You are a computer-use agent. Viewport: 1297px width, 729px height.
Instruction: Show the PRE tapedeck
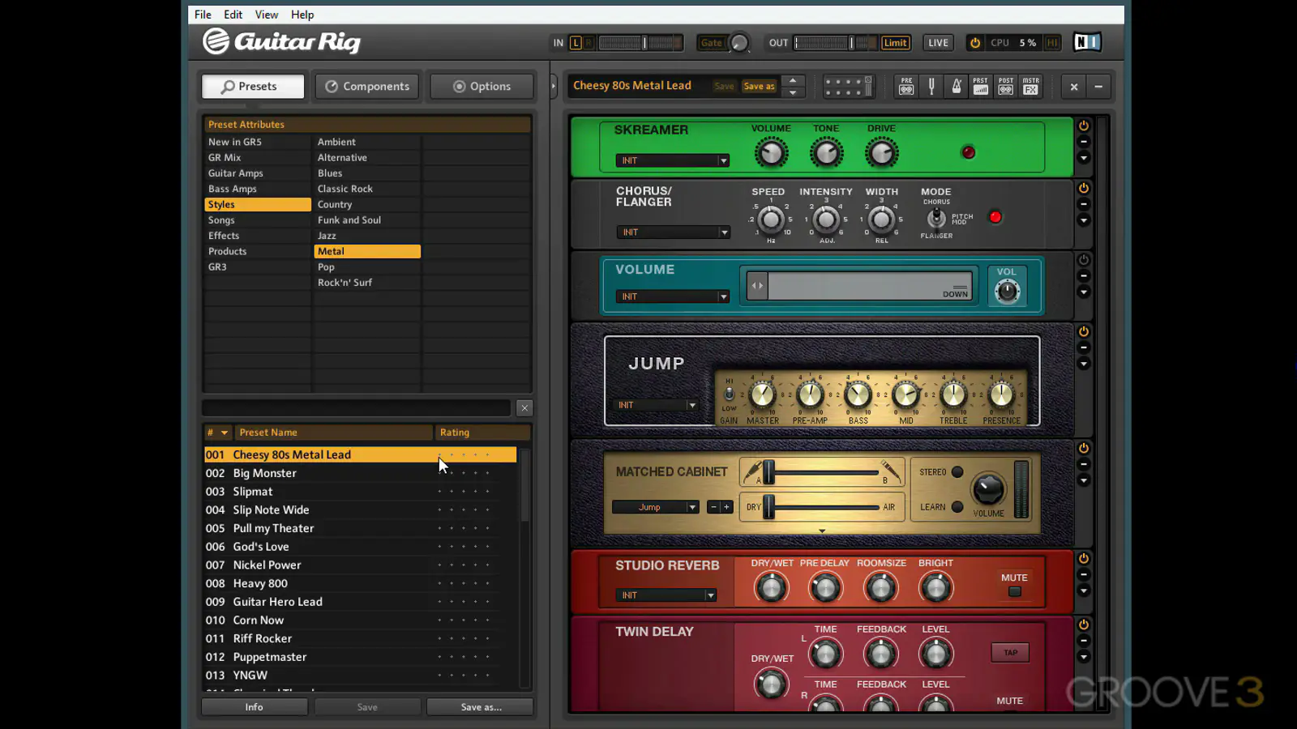pos(906,87)
